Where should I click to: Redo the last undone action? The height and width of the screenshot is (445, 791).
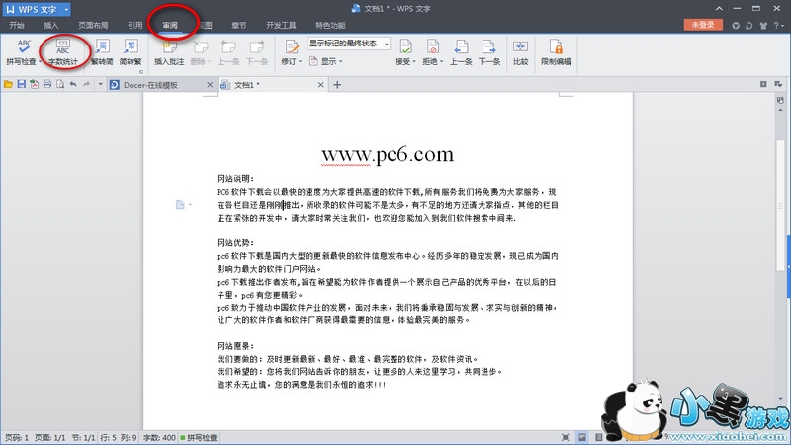[87, 84]
